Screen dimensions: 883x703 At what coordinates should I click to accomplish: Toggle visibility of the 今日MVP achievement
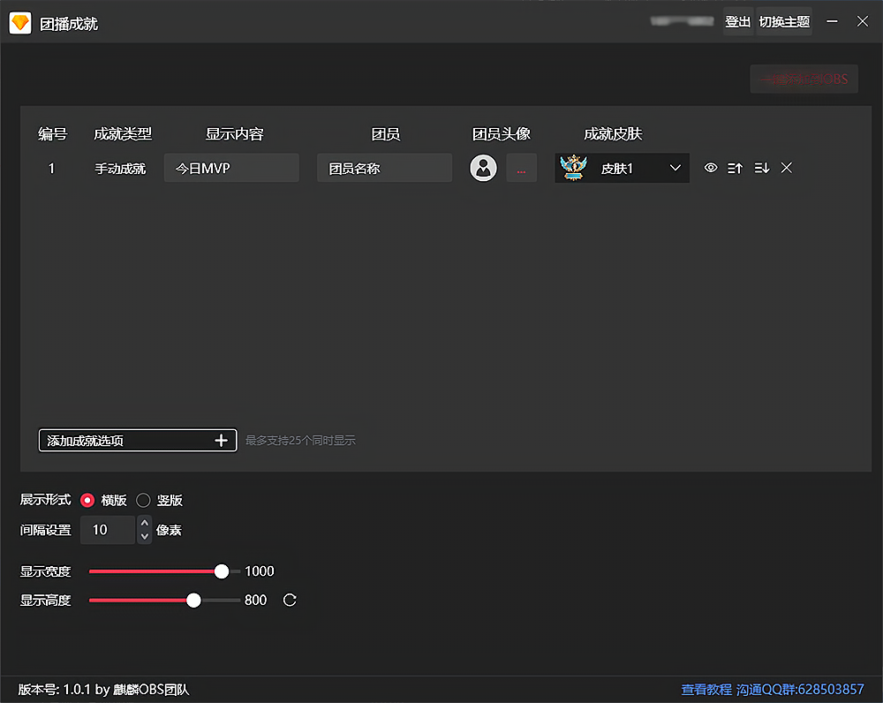[x=711, y=168]
